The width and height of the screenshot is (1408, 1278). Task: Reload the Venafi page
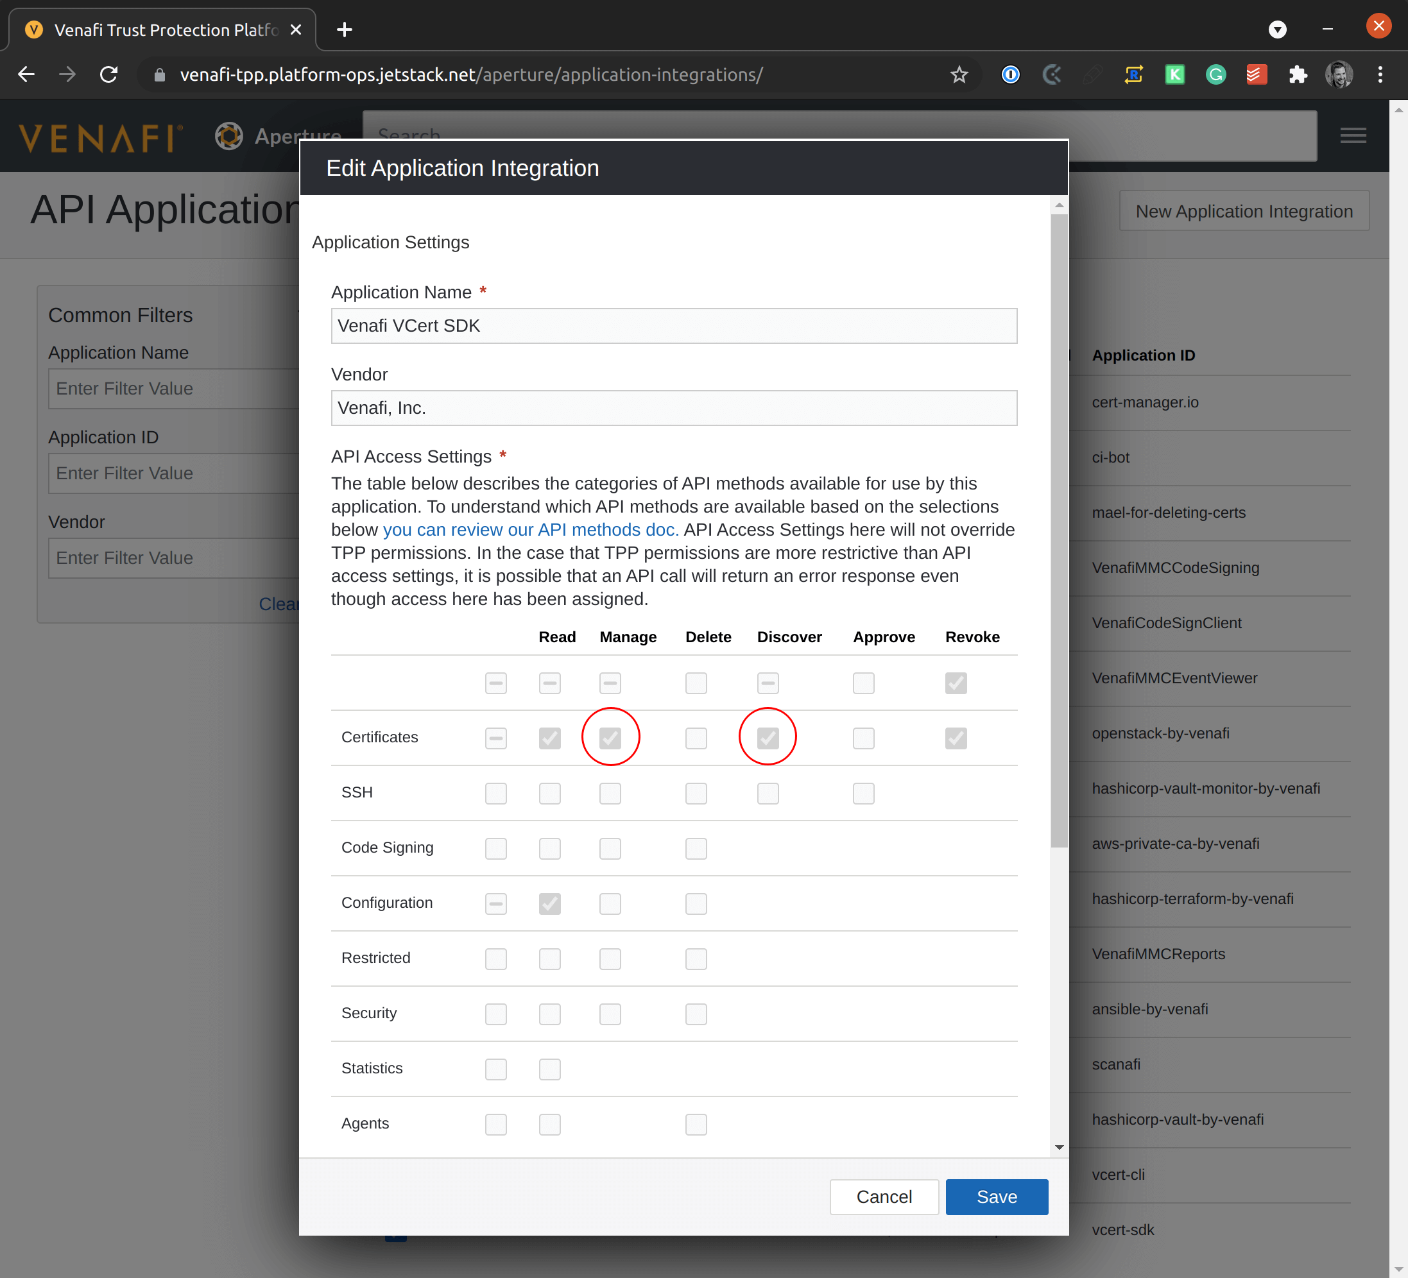tap(108, 74)
